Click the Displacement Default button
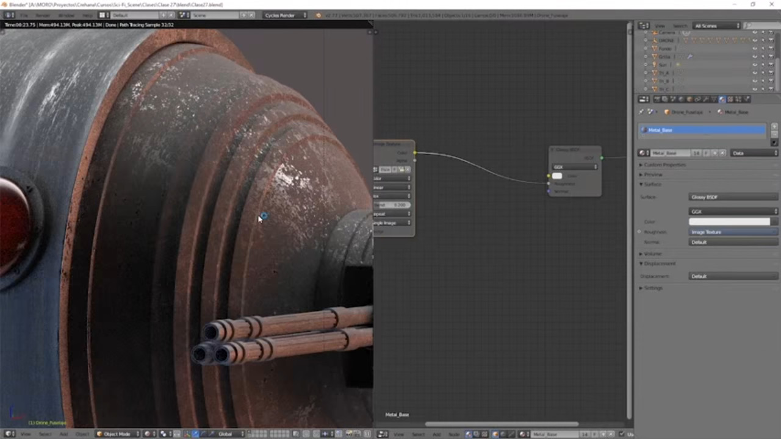 [734, 276]
